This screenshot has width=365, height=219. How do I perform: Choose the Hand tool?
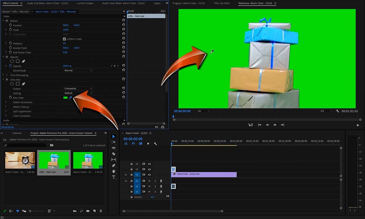tap(114, 171)
